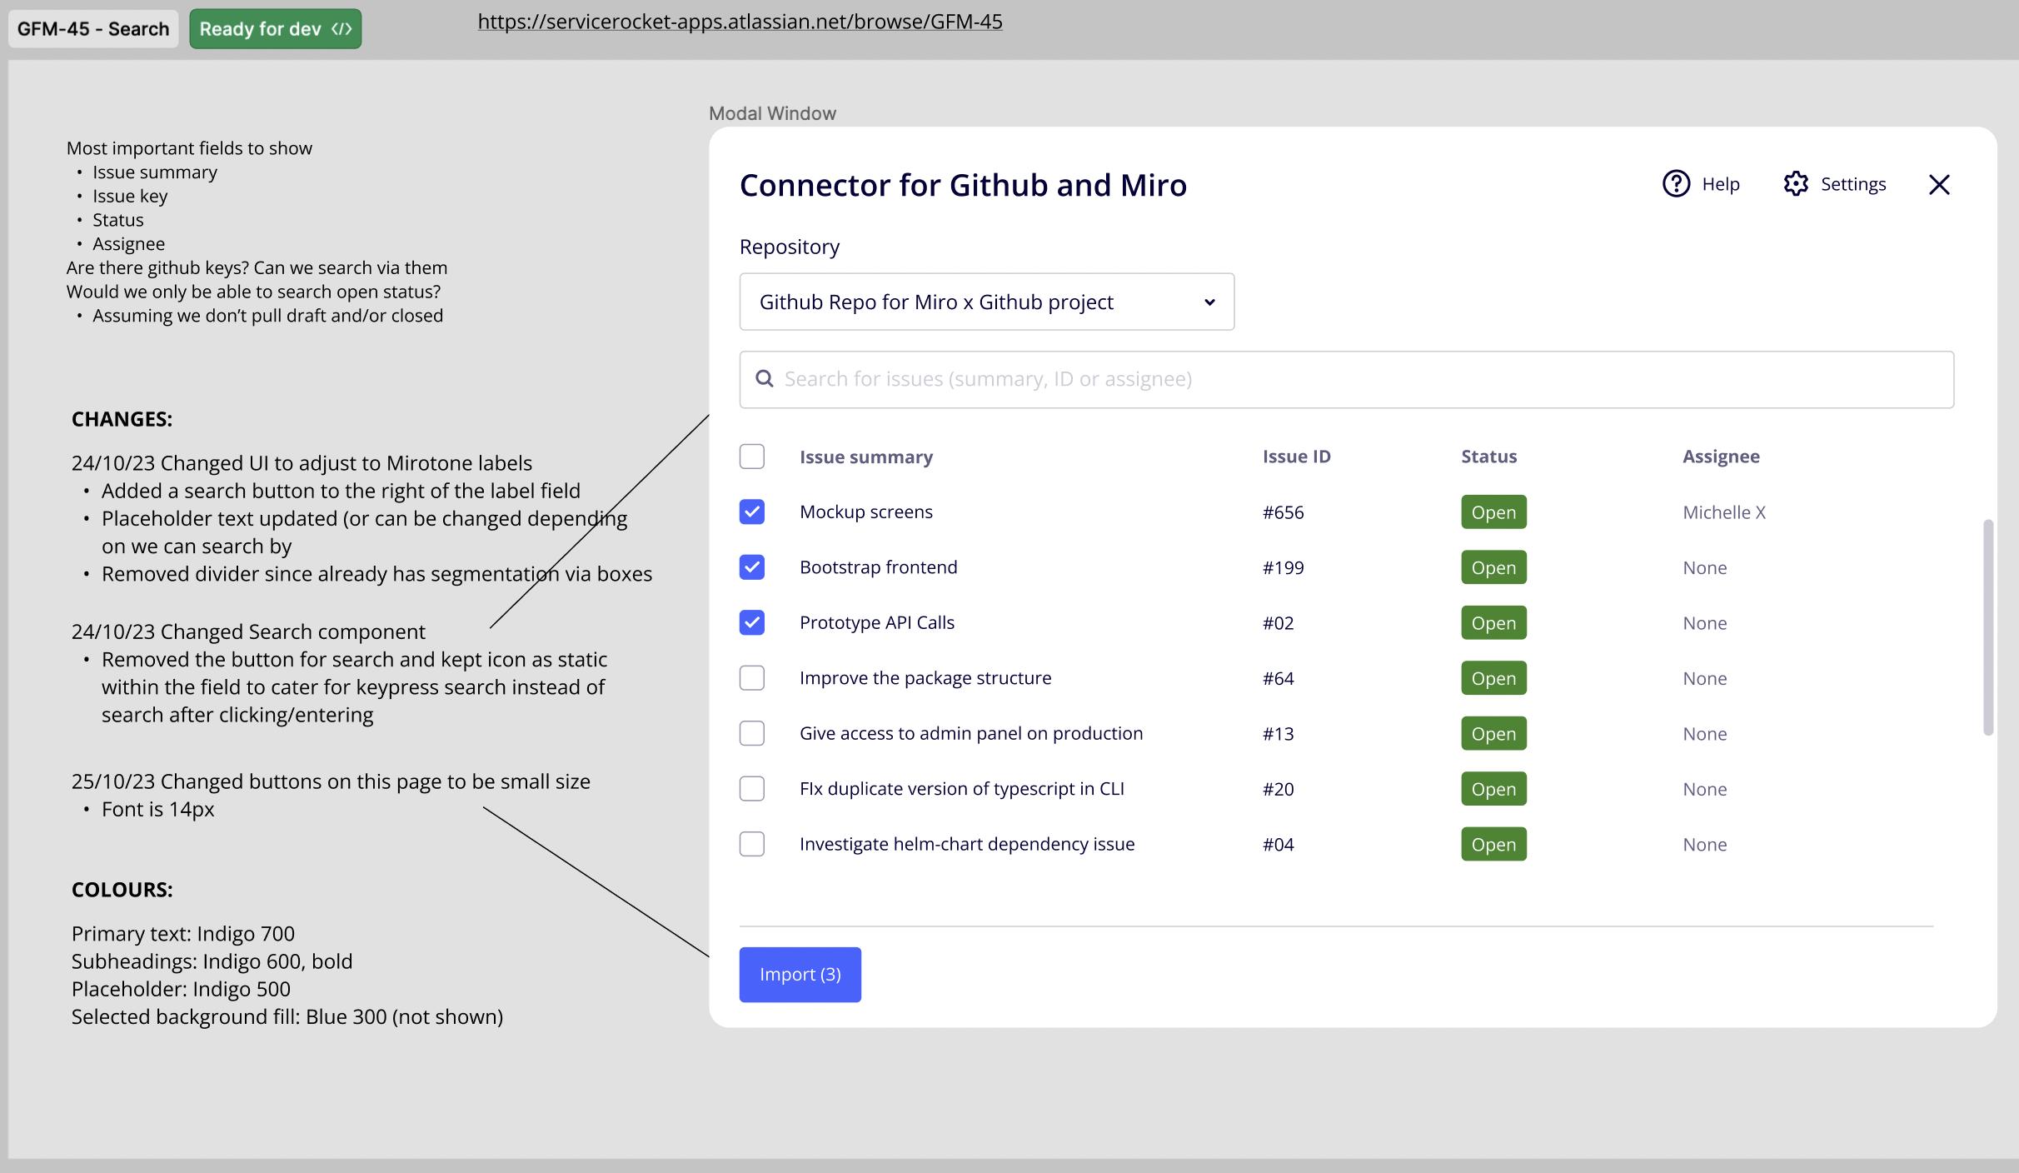Focus the Search for issues input field
This screenshot has height=1173, width=2019.
[x=1347, y=380]
